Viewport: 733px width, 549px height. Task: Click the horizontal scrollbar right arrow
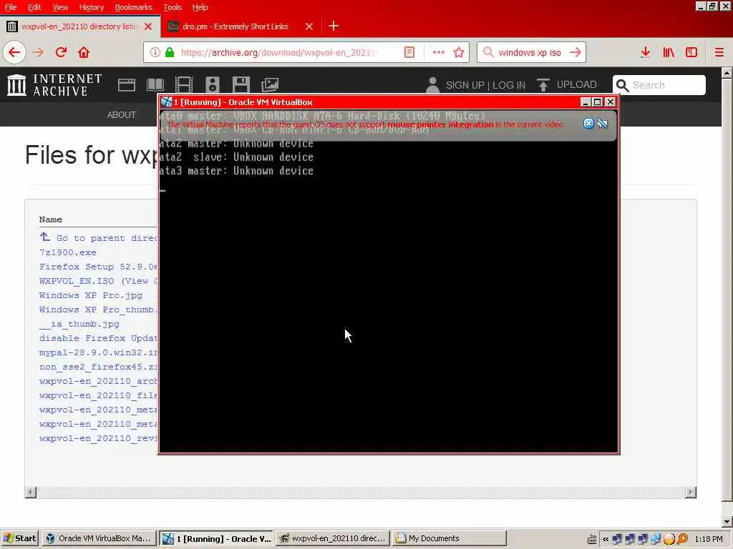coord(691,492)
